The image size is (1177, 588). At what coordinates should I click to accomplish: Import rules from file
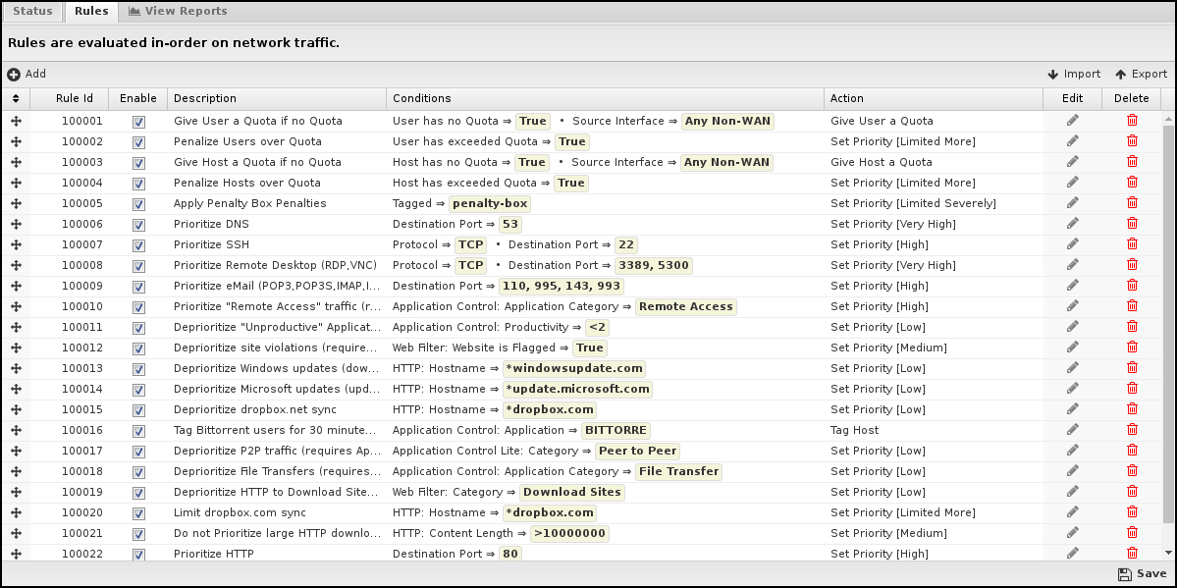tap(1074, 75)
